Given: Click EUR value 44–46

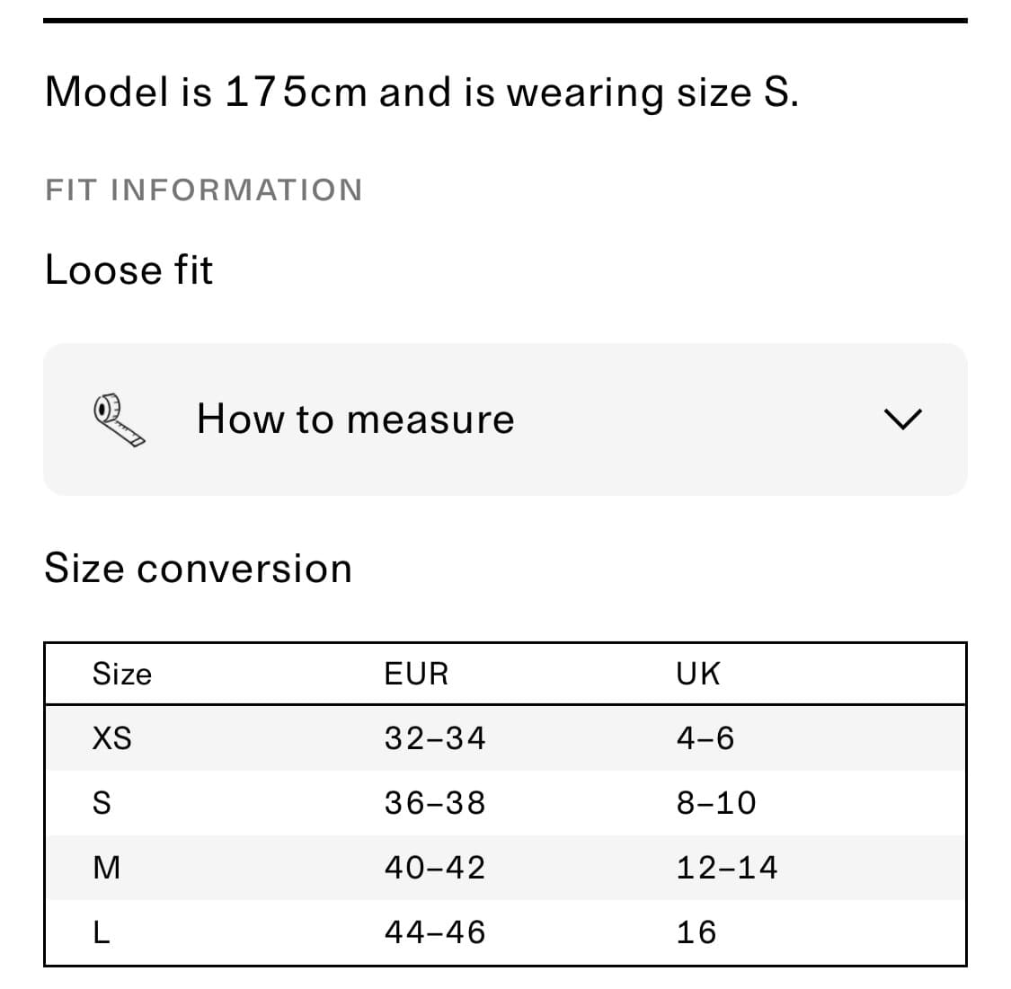Looking at the screenshot, I should pyautogui.click(x=435, y=932).
